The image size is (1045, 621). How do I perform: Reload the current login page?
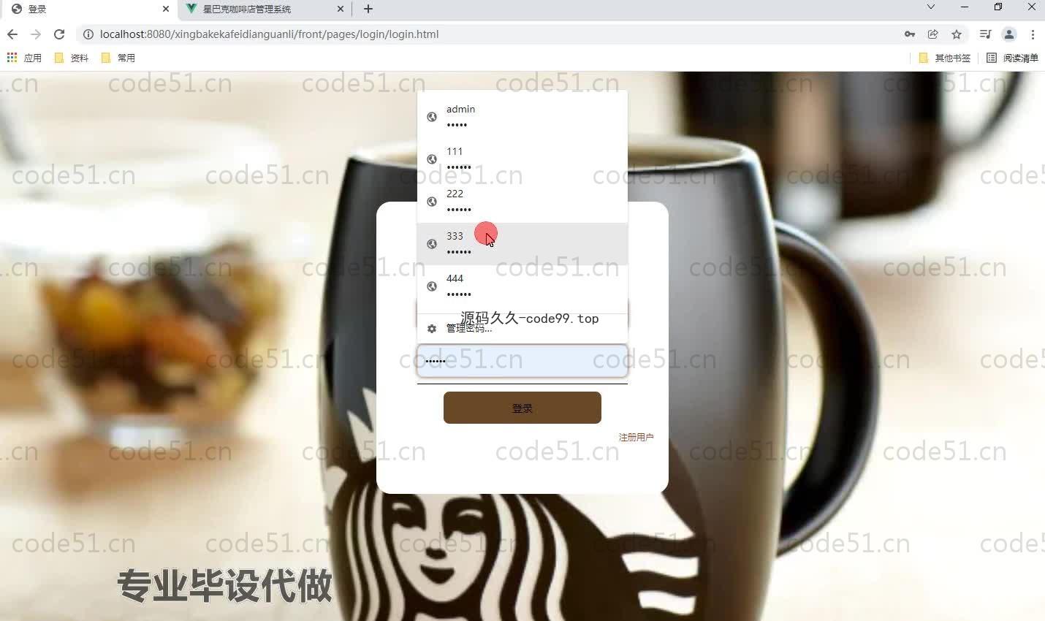pos(59,34)
